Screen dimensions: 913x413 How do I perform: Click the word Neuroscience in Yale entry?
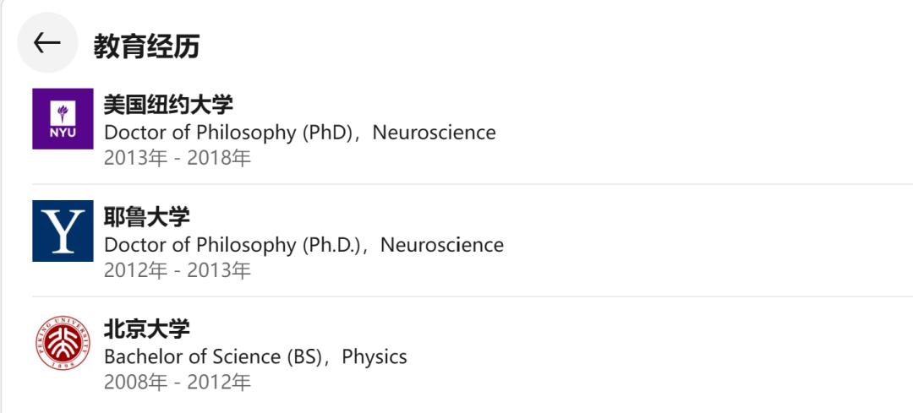pyautogui.click(x=442, y=245)
